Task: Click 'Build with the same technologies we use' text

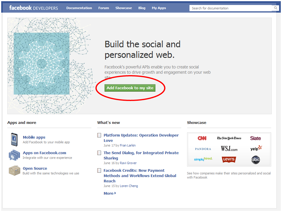Action: [x=51, y=173]
